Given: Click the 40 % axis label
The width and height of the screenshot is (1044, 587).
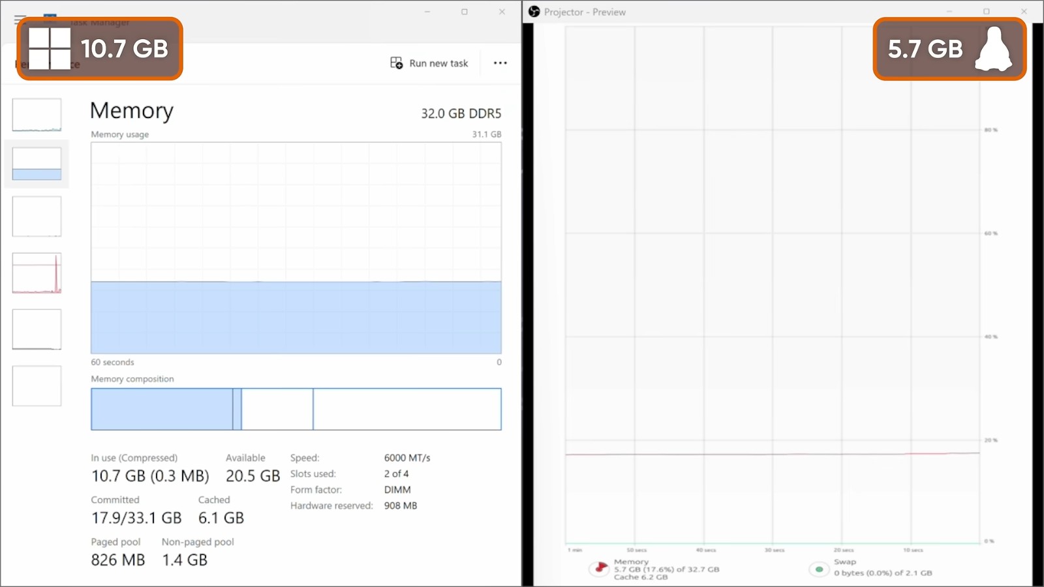Looking at the screenshot, I should click(991, 337).
